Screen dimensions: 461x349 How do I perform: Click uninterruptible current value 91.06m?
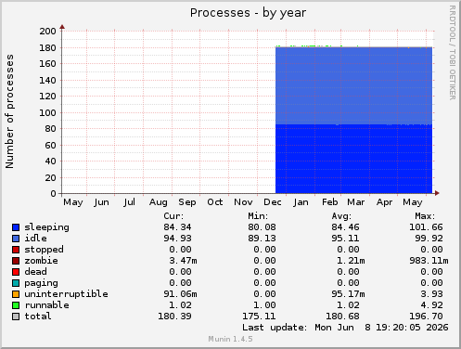click(180, 294)
